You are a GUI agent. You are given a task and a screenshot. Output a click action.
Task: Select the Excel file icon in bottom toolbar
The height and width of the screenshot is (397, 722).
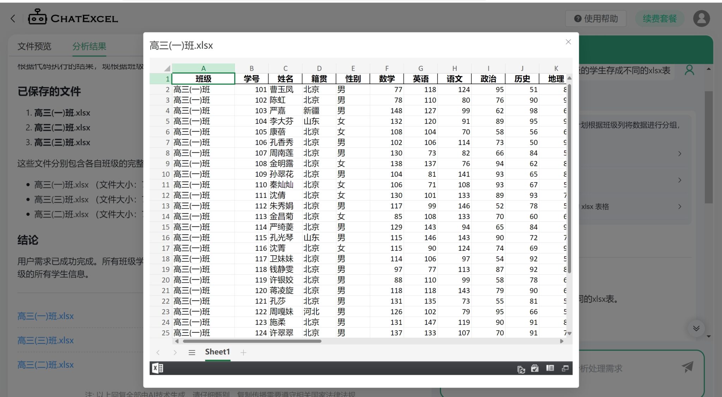[158, 368]
